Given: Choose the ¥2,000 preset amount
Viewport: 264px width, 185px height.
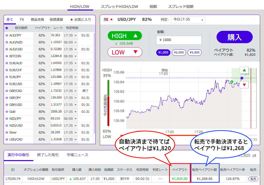Looking at the screenshot, I should tap(179, 52).
